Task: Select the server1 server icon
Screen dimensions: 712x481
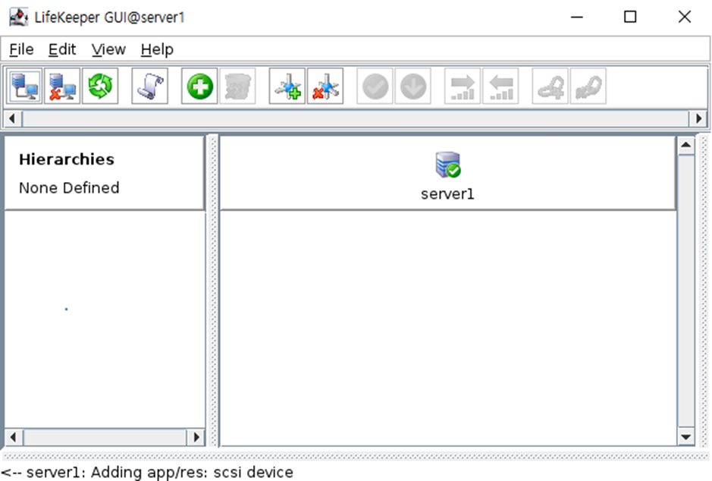Action: [x=447, y=165]
